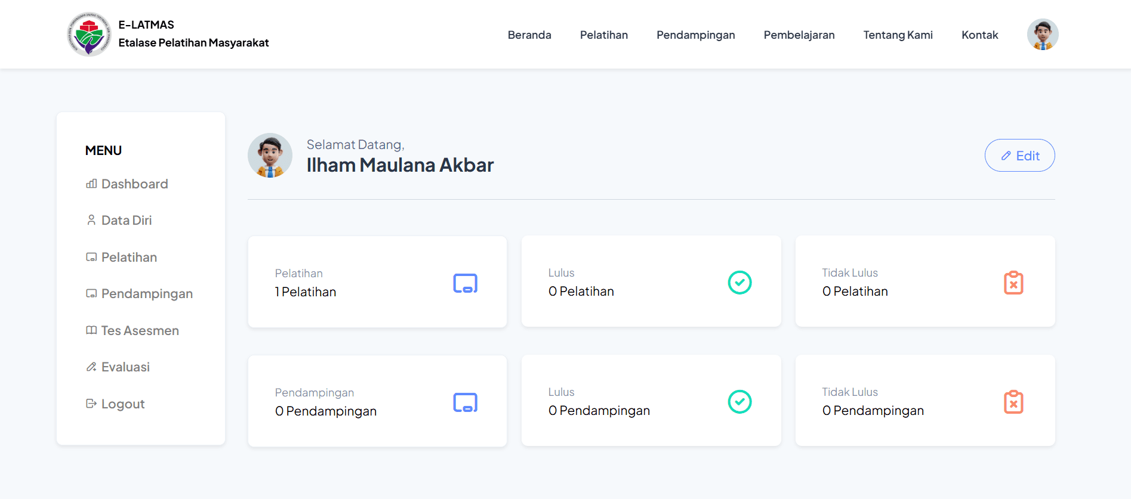Open Pembelajaran in the top navigation

point(799,35)
